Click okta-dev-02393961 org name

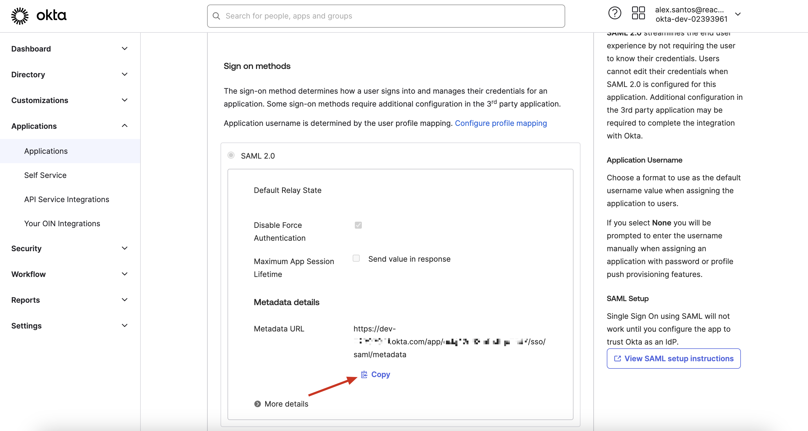tap(691, 19)
